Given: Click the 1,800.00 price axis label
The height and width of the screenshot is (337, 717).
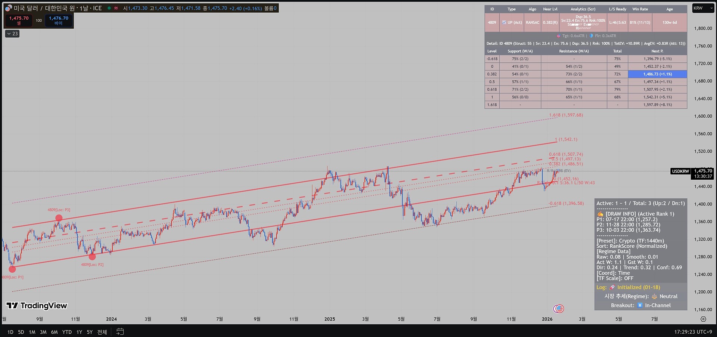Looking at the screenshot, I should click(x=703, y=28).
